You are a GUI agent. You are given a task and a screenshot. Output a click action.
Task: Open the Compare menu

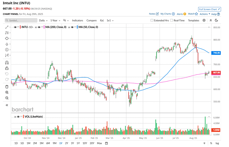[92, 21]
